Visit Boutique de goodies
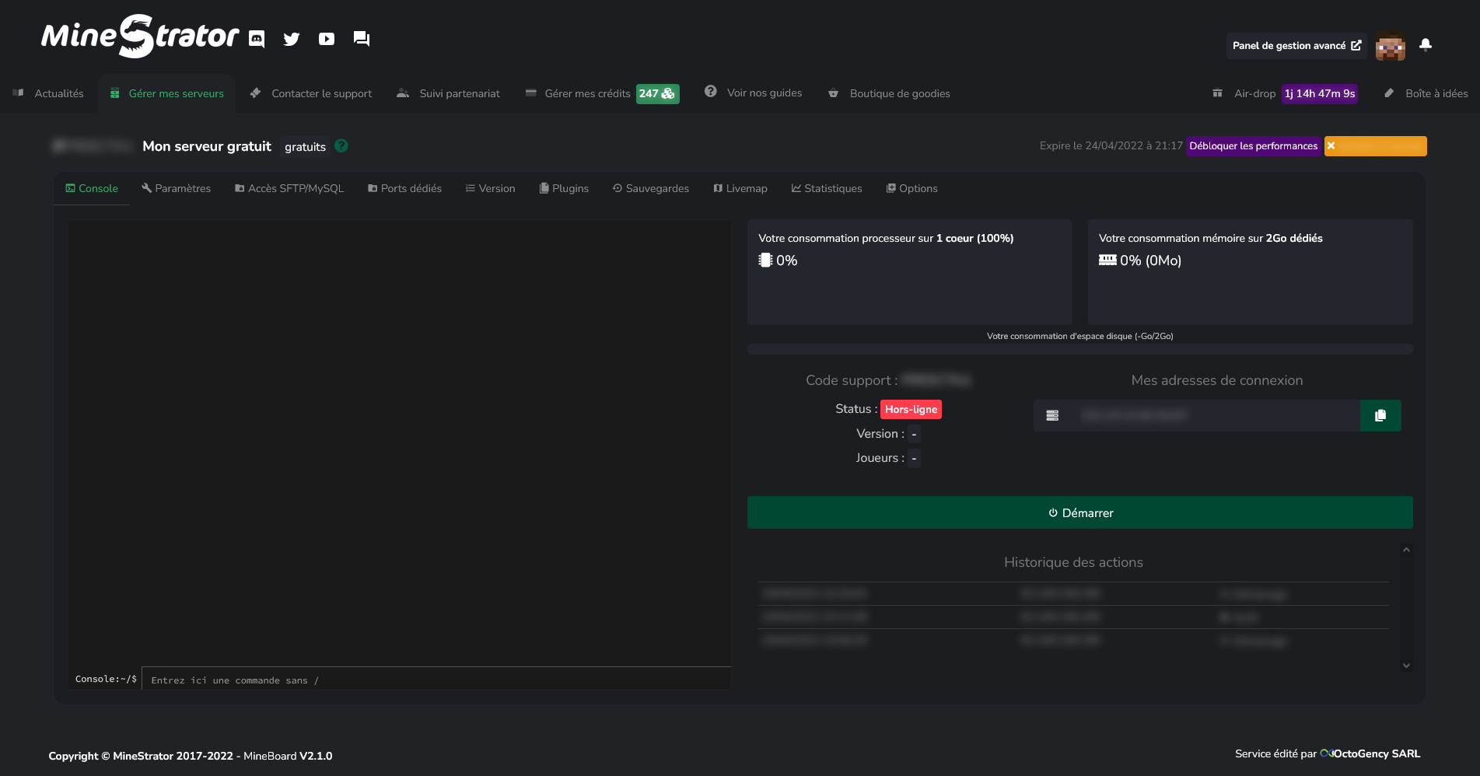The height and width of the screenshot is (776, 1480). [888, 93]
